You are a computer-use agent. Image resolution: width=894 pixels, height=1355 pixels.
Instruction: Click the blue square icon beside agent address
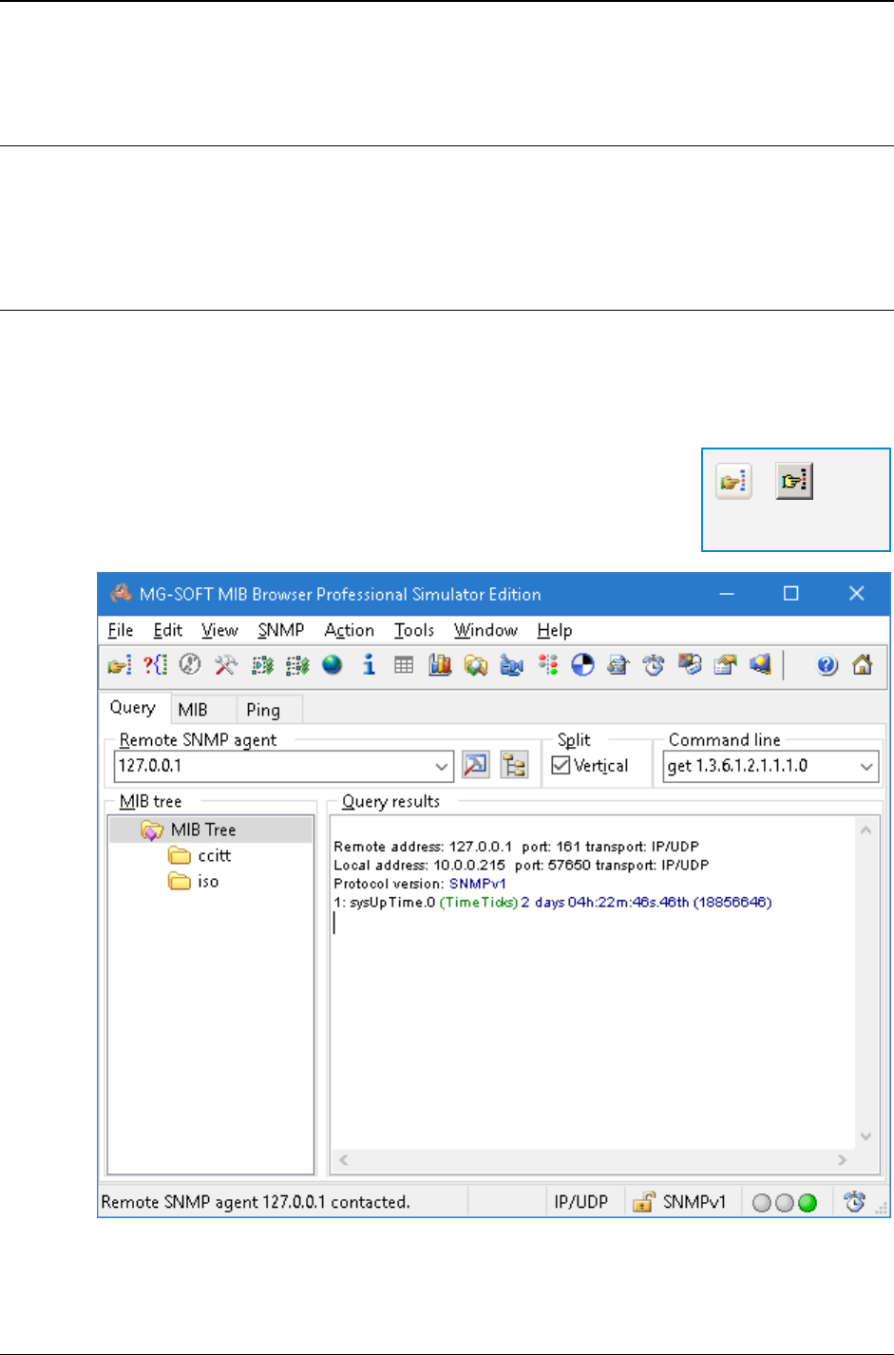(x=475, y=765)
